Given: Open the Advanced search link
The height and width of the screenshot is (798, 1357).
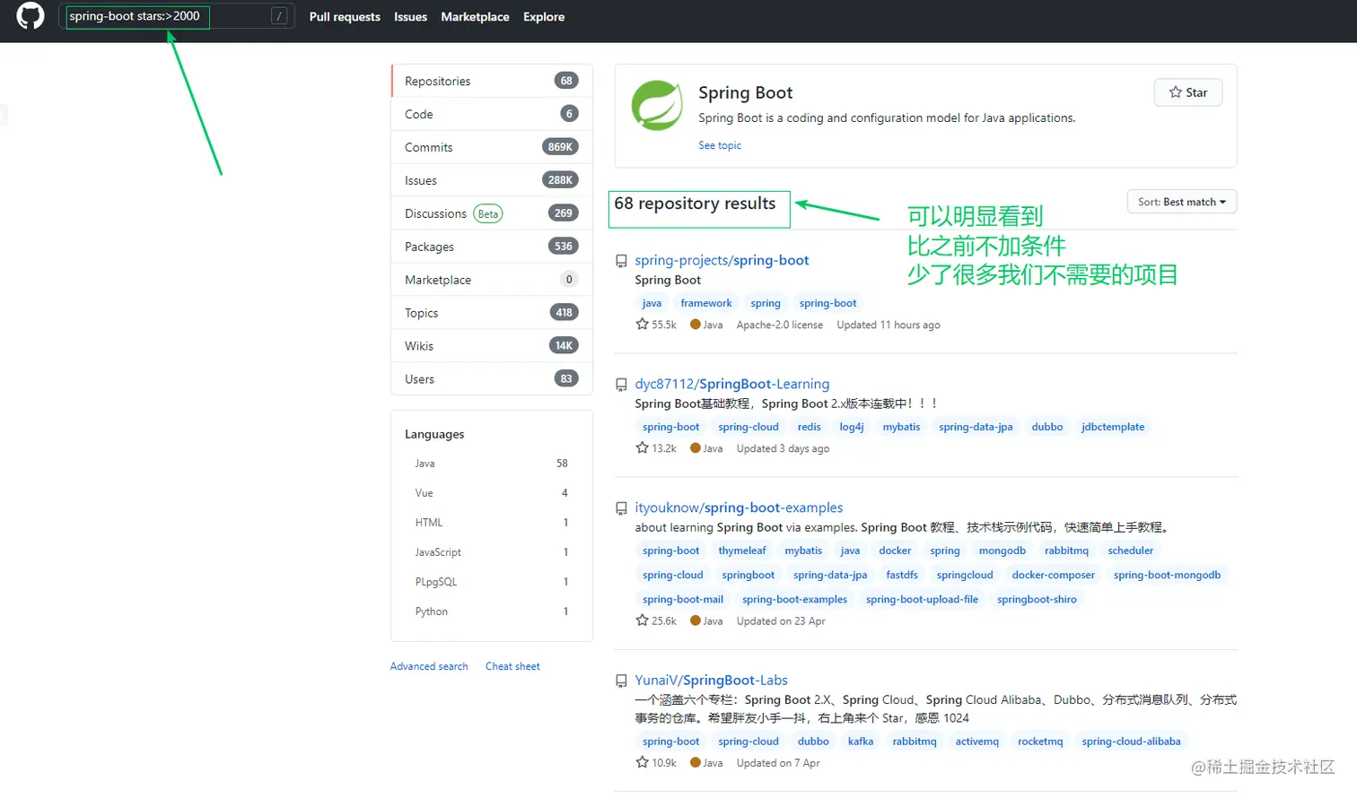Looking at the screenshot, I should (429, 666).
